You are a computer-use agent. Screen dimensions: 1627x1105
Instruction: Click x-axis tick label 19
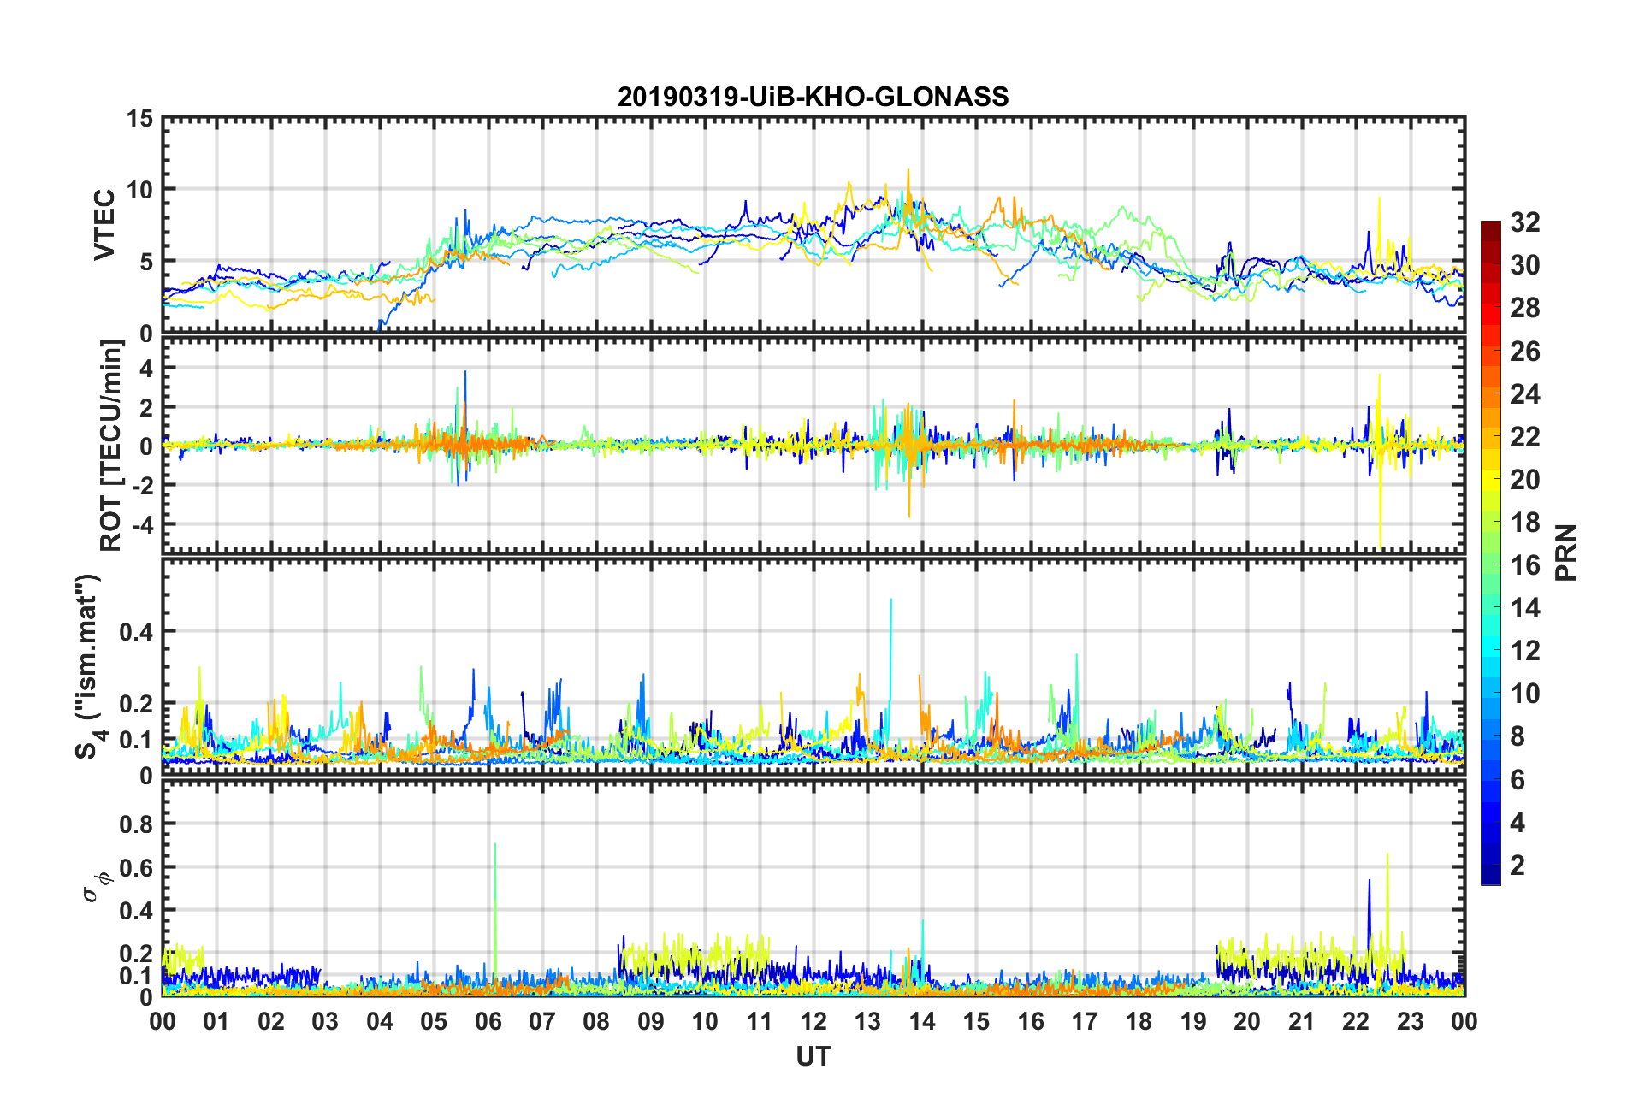(x=1193, y=1021)
